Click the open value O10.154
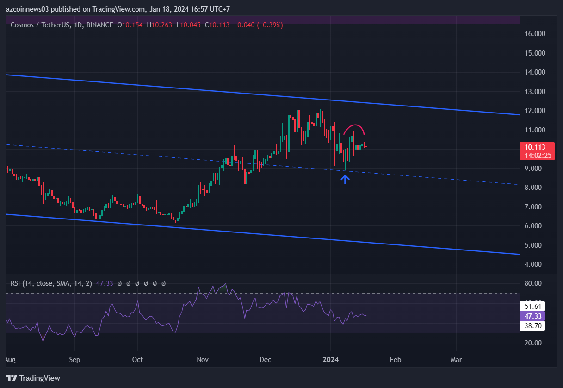 (131, 25)
